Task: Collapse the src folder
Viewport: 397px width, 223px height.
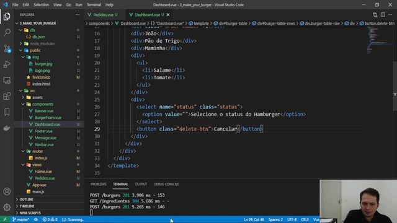Action: [32, 91]
